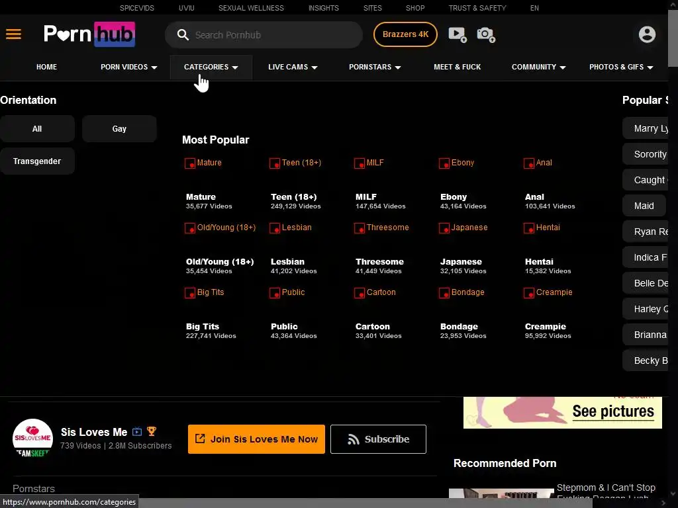The width and height of the screenshot is (678, 508).
Task: Click the broken image icon for Mature
Action: (190, 163)
